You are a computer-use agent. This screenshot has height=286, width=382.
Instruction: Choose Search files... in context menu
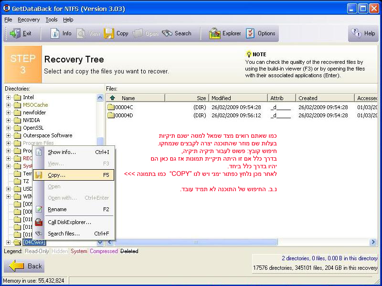(74, 234)
